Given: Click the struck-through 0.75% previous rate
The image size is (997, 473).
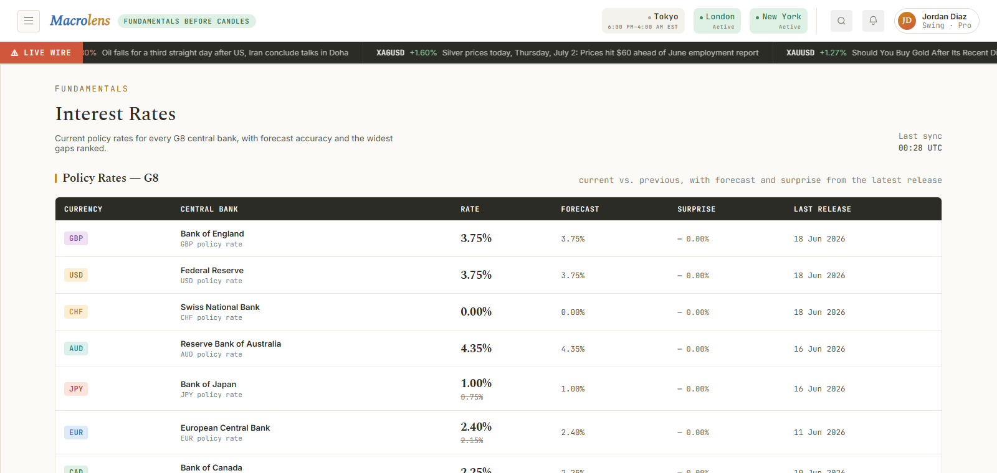Looking at the screenshot, I should tap(472, 397).
